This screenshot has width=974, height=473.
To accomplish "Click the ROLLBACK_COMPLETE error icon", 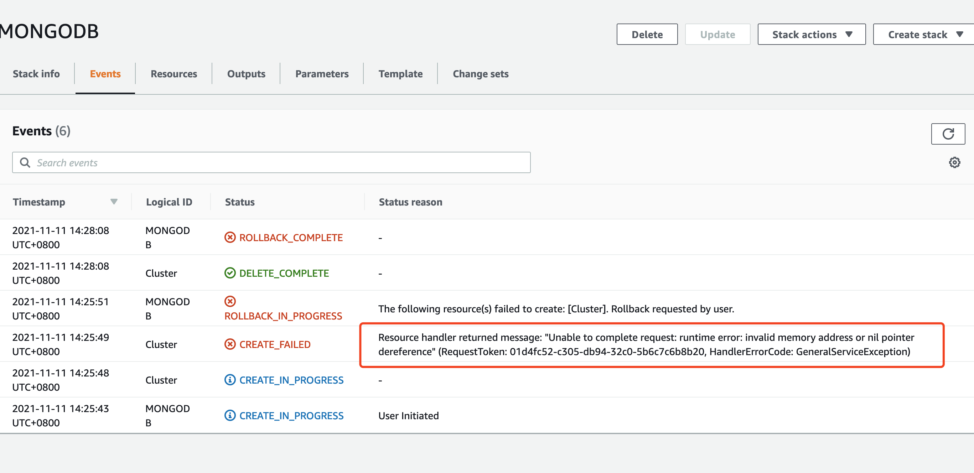I will pos(230,238).
